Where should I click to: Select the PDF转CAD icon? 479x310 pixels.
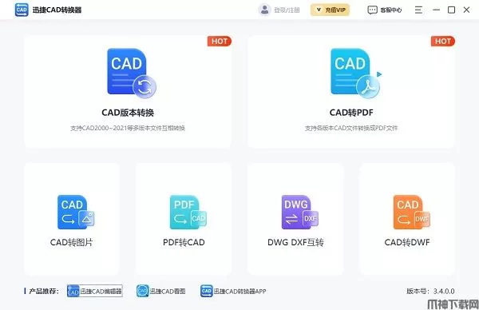(188, 213)
